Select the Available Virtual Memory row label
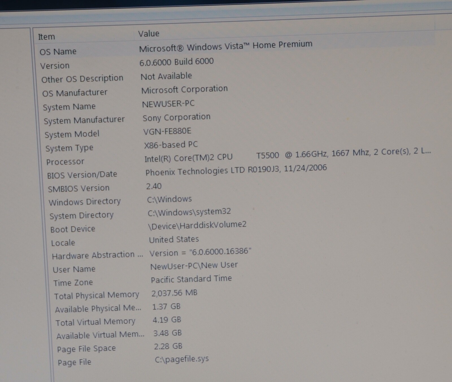This screenshot has height=382, width=452. 100,335
